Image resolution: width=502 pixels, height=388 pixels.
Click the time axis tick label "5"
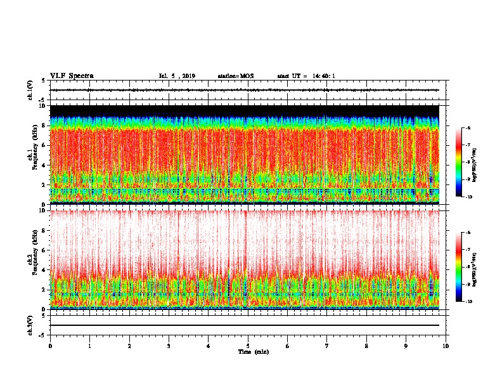coord(248,346)
